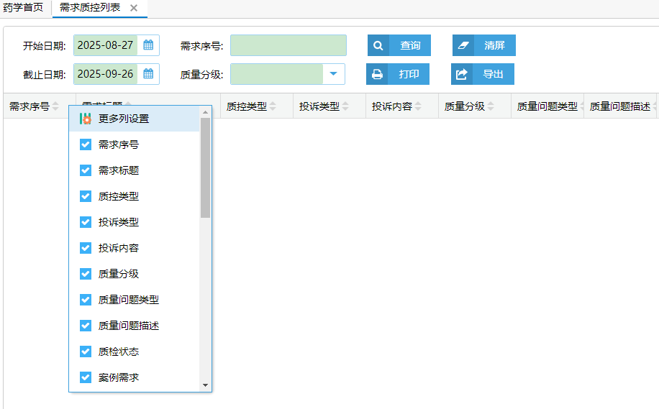This screenshot has width=659, height=409.
Task: Click the export icon on 导出 button
Action: point(462,74)
